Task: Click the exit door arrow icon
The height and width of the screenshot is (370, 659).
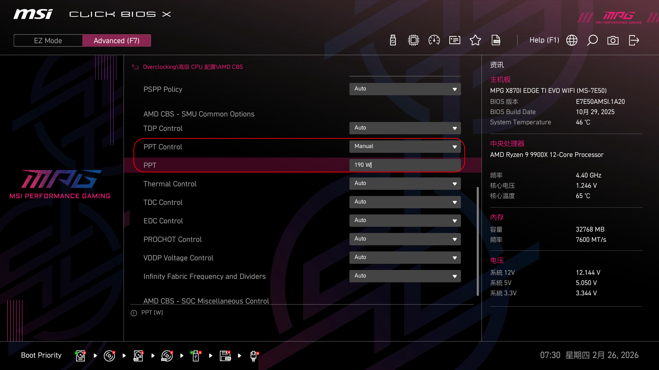Action: 634,40
